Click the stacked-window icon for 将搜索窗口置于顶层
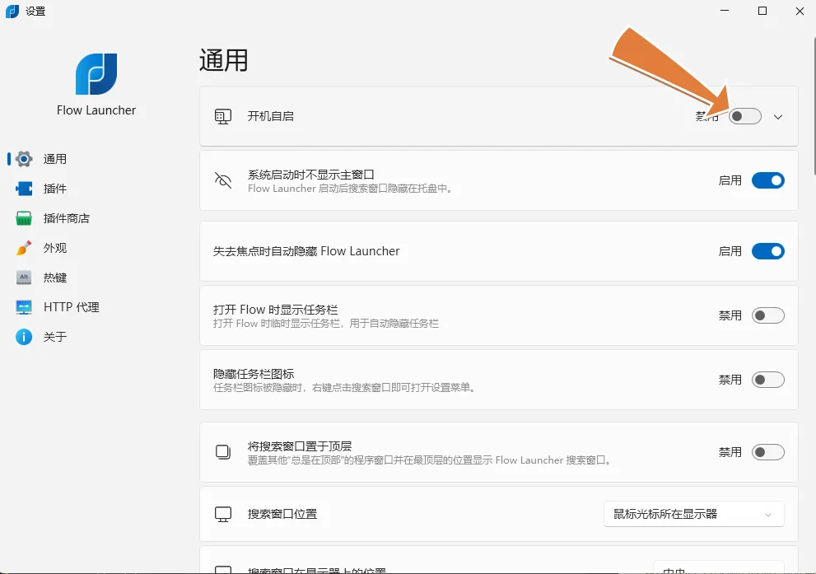 click(223, 452)
